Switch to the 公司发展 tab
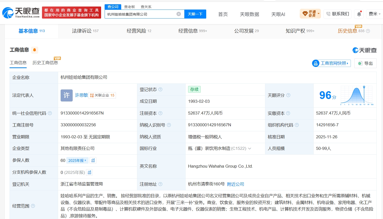Image resolution: width=383 pixels, height=219 pixels. coord(246,31)
